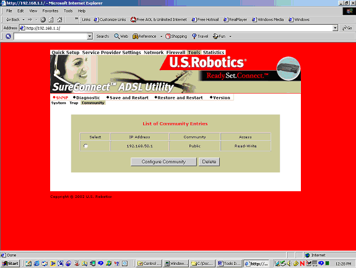Open the Save and Restart link
The height and width of the screenshot is (268, 356).
(128, 97)
